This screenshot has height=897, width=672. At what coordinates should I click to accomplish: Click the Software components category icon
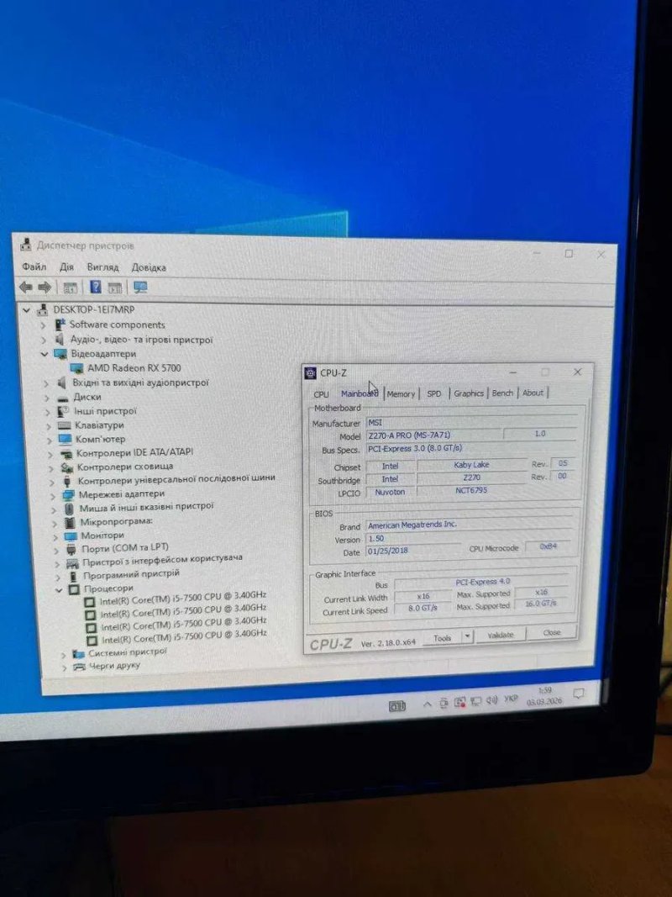(60, 325)
